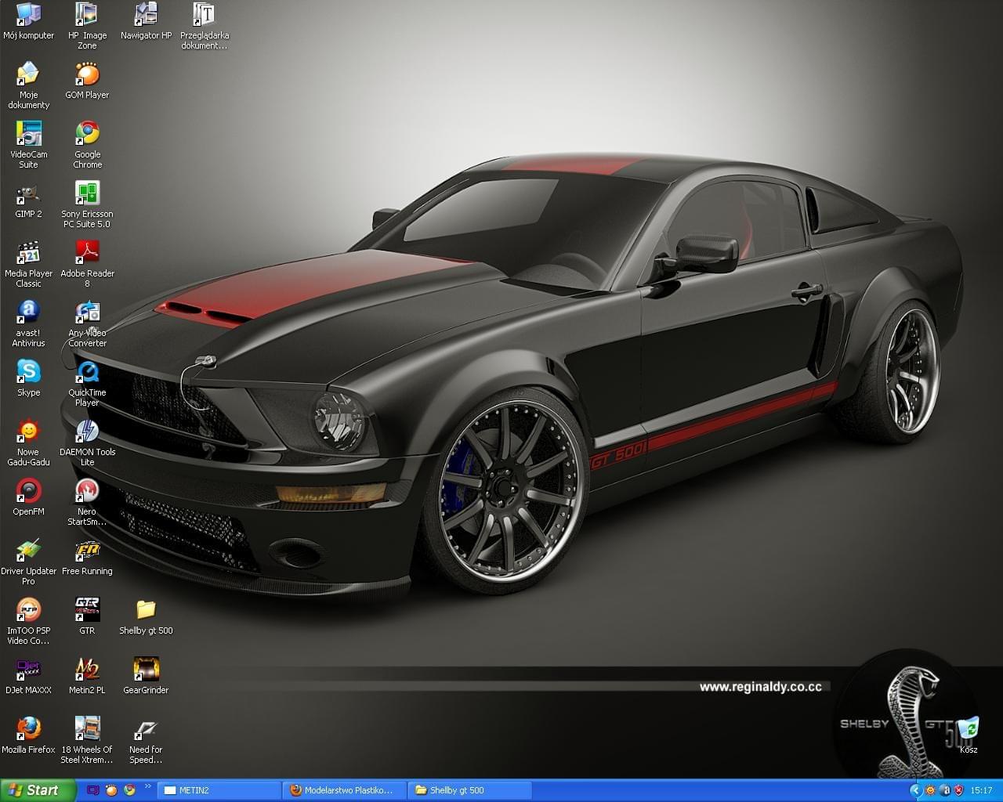Select the Adobe Reader 8 shortcut
Screen dimensions: 1003x802
click(x=87, y=264)
